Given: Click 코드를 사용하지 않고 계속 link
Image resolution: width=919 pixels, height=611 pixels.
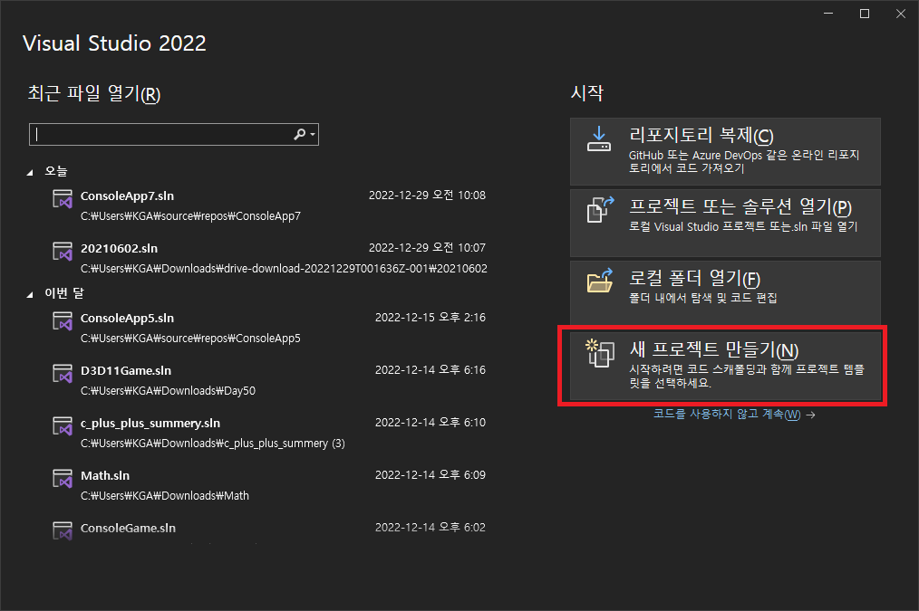Looking at the screenshot, I should point(727,415).
